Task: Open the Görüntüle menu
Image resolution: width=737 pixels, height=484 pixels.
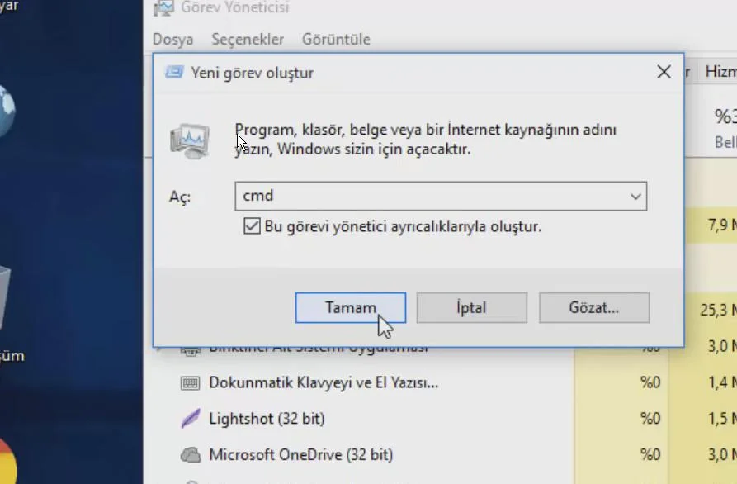Action: tap(336, 40)
